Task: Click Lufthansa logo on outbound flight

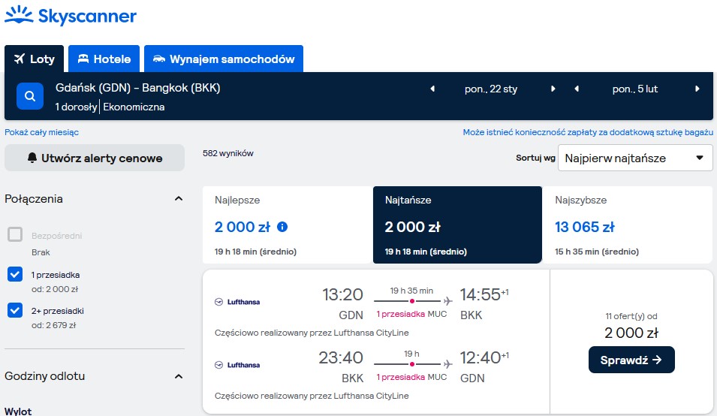Action: point(237,302)
